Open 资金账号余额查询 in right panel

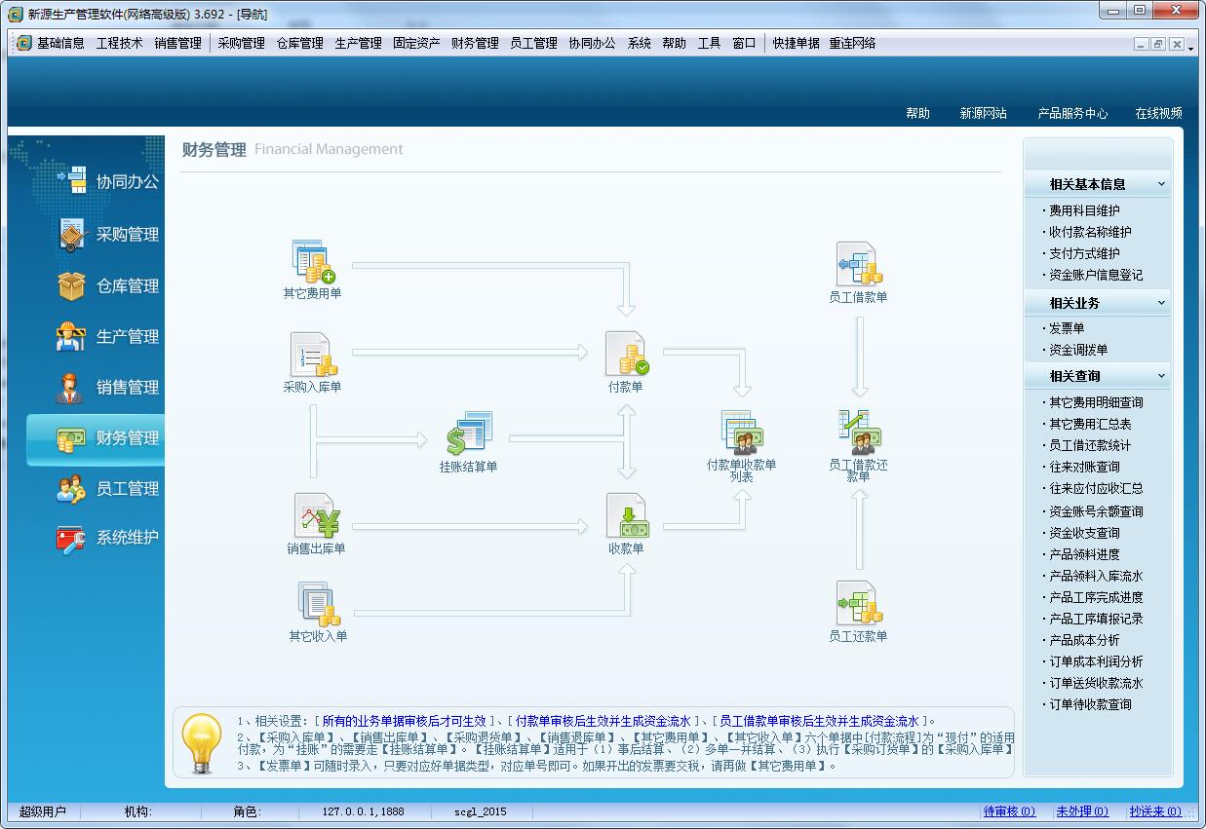(1096, 511)
